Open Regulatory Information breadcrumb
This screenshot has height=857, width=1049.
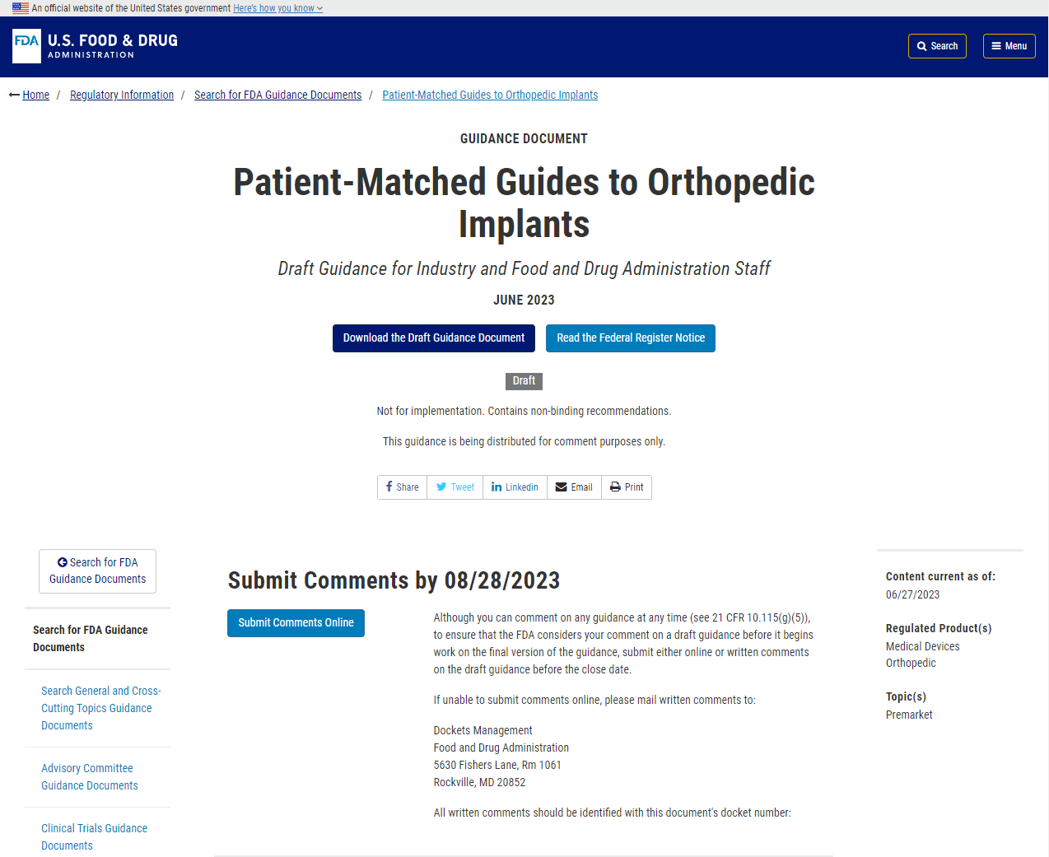(122, 95)
